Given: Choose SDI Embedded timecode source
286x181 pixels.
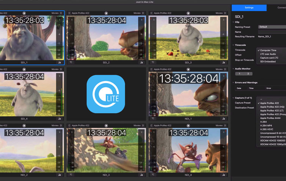Looking at the screenshot, I should tap(268, 61).
